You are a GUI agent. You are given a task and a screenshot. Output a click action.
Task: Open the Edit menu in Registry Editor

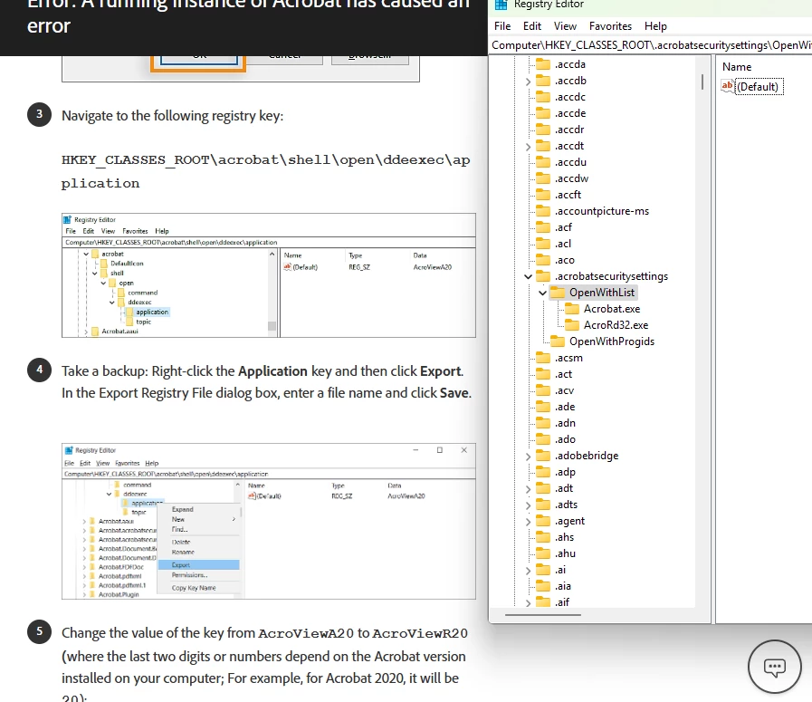pyautogui.click(x=532, y=26)
